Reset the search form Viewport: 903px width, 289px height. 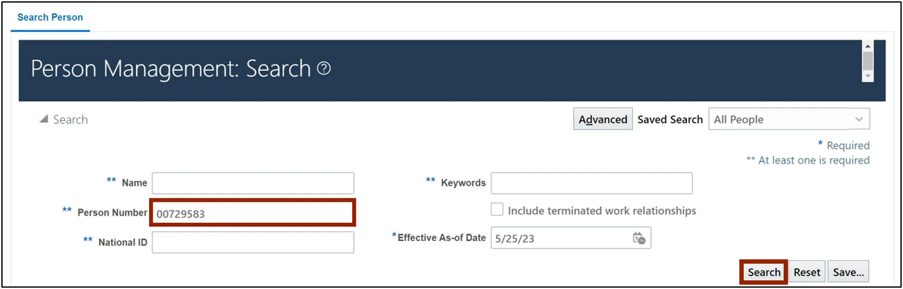coord(806,272)
